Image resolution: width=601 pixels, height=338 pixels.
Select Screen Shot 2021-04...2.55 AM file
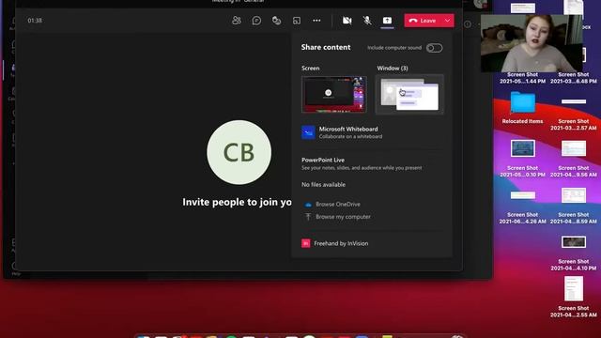574,297
